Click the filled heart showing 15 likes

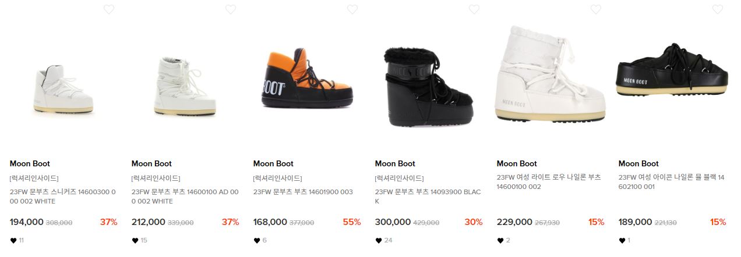tap(135, 241)
